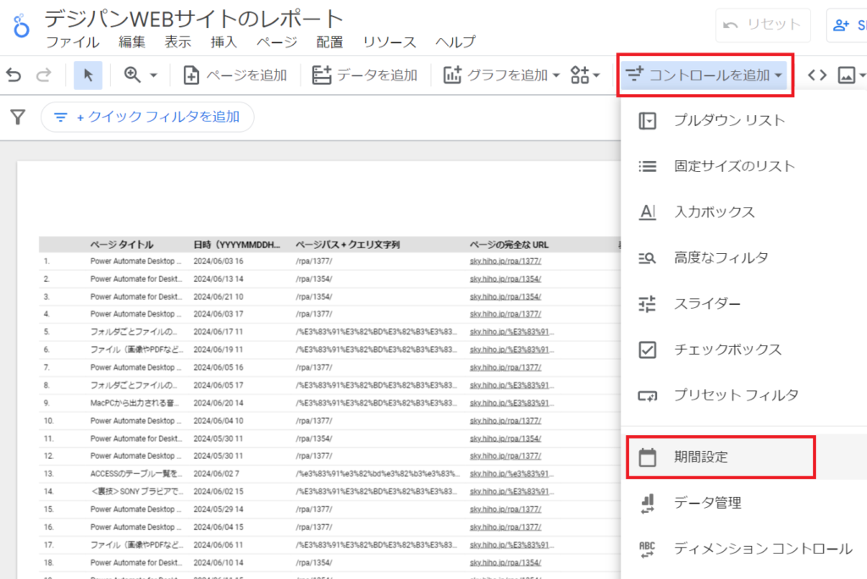Click the データを追加 button
This screenshot has width=867, height=579.
click(365, 75)
